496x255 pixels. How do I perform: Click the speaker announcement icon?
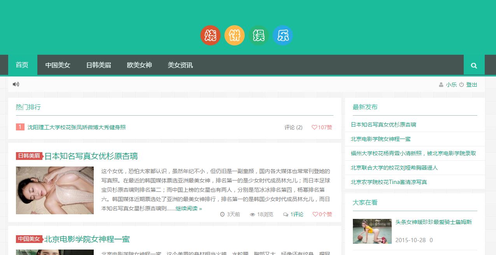point(16,84)
